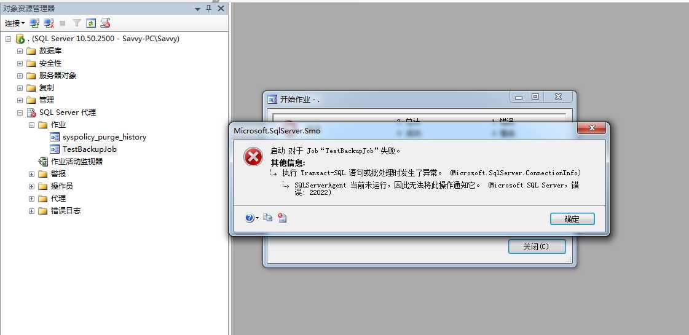Click the Connect Object Explorer icon
This screenshot has width=689, height=335.
click(x=34, y=23)
